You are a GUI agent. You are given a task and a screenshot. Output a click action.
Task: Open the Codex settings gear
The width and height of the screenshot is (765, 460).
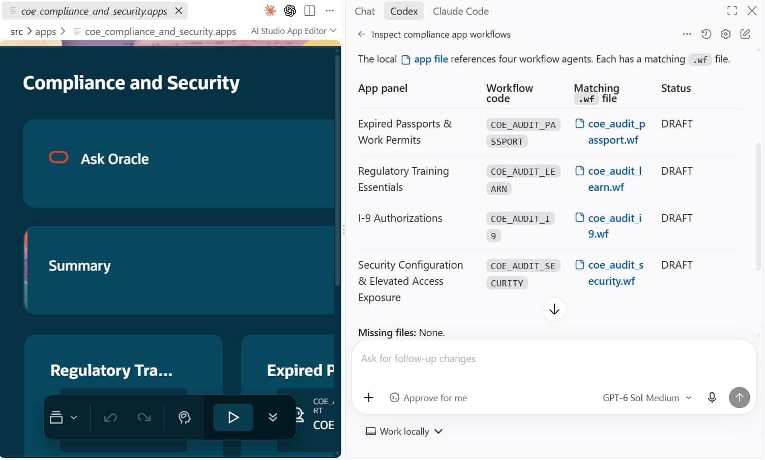[x=726, y=34]
